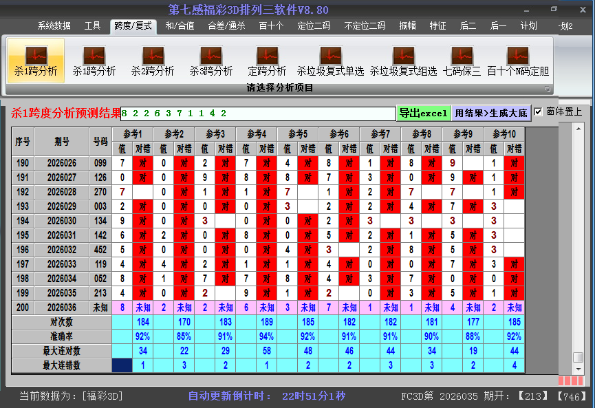This screenshot has height=408, width=595.
Task: Launch the 杀3跨分析 tool
Action: (x=211, y=61)
